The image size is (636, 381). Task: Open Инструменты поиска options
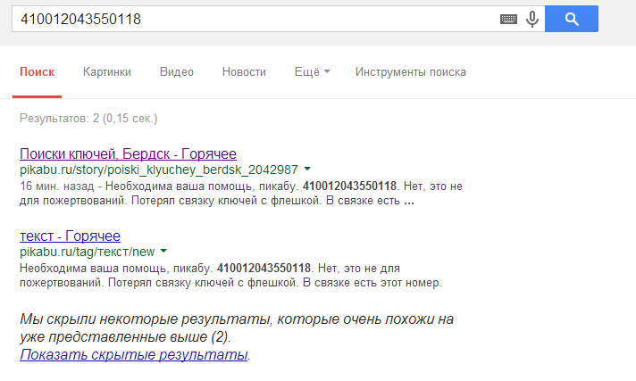point(411,72)
